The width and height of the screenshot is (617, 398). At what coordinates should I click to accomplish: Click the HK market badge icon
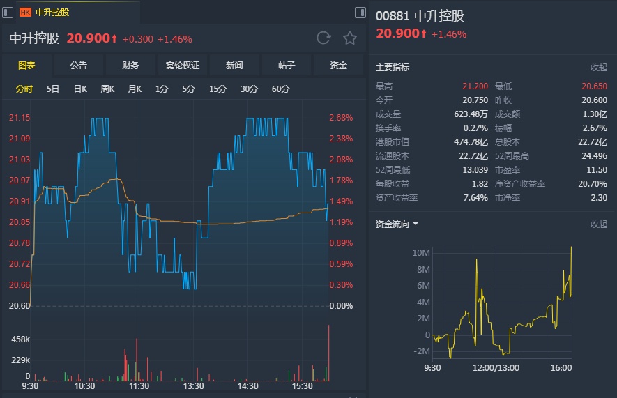[x=25, y=13]
